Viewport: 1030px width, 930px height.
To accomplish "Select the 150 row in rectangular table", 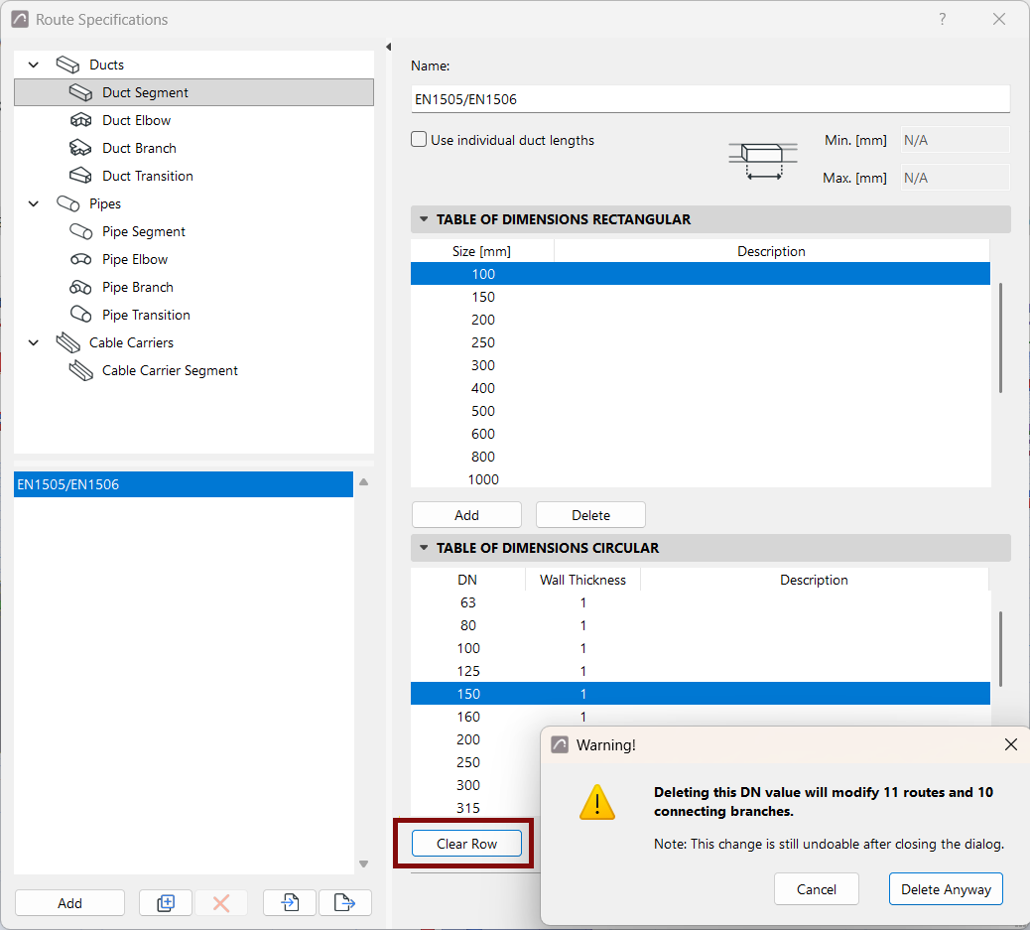I will tap(701, 297).
